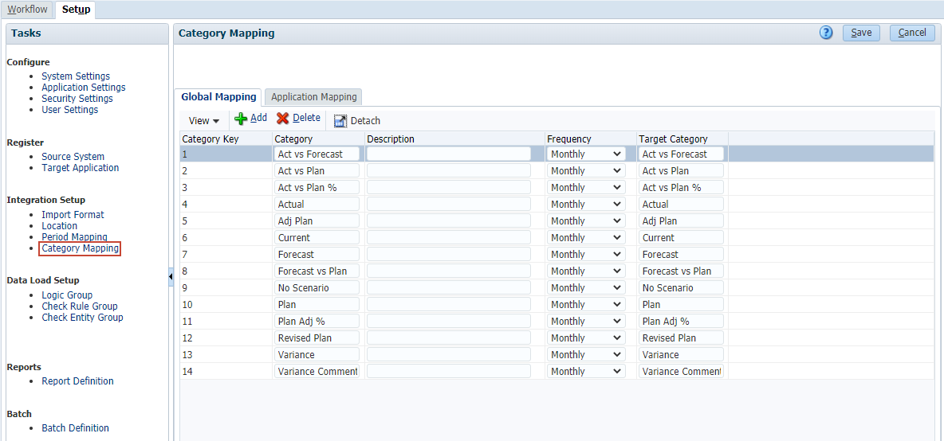The height and width of the screenshot is (441, 944).
Task: Click the Target Category column header
Action: (x=682, y=139)
